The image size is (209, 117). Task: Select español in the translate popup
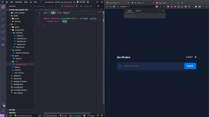coord(138,11)
